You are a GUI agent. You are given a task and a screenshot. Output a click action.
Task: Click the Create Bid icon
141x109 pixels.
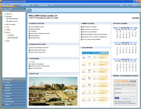tap(29, 31)
